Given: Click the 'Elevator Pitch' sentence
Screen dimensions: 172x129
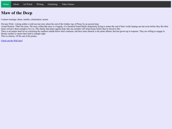Looking at the screenshot, I should [50, 24].
